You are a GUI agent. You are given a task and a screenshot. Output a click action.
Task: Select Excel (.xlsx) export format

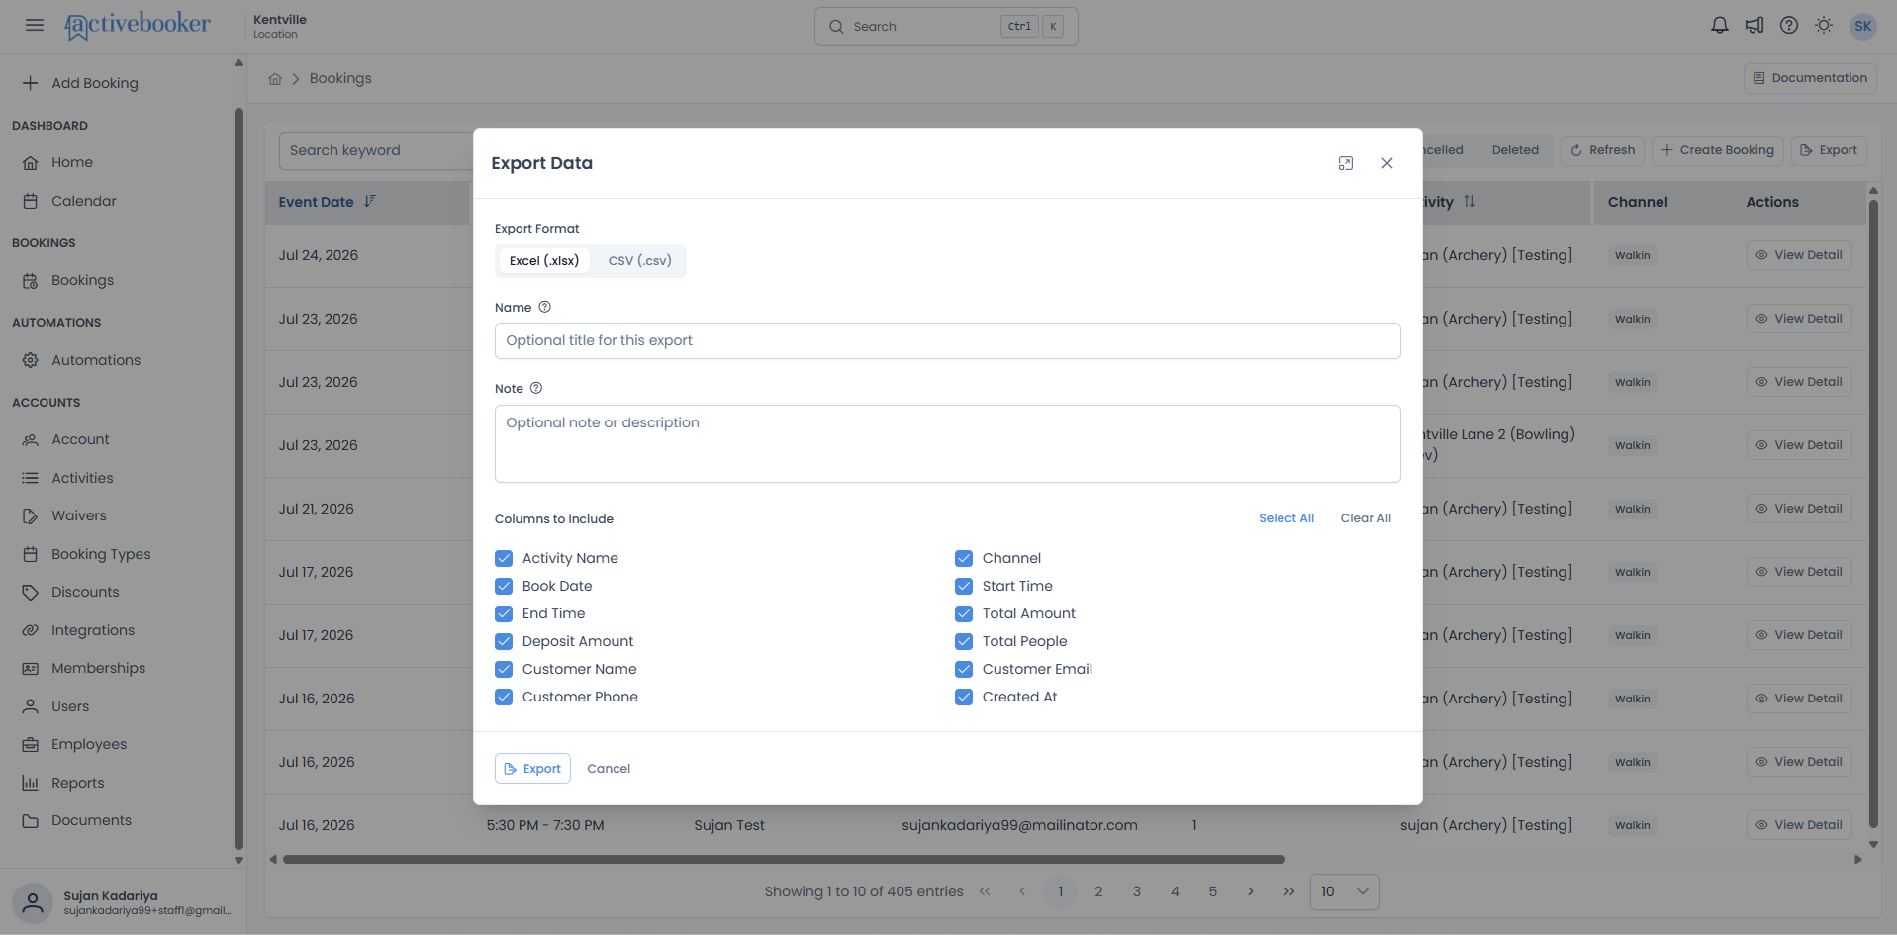544,261
